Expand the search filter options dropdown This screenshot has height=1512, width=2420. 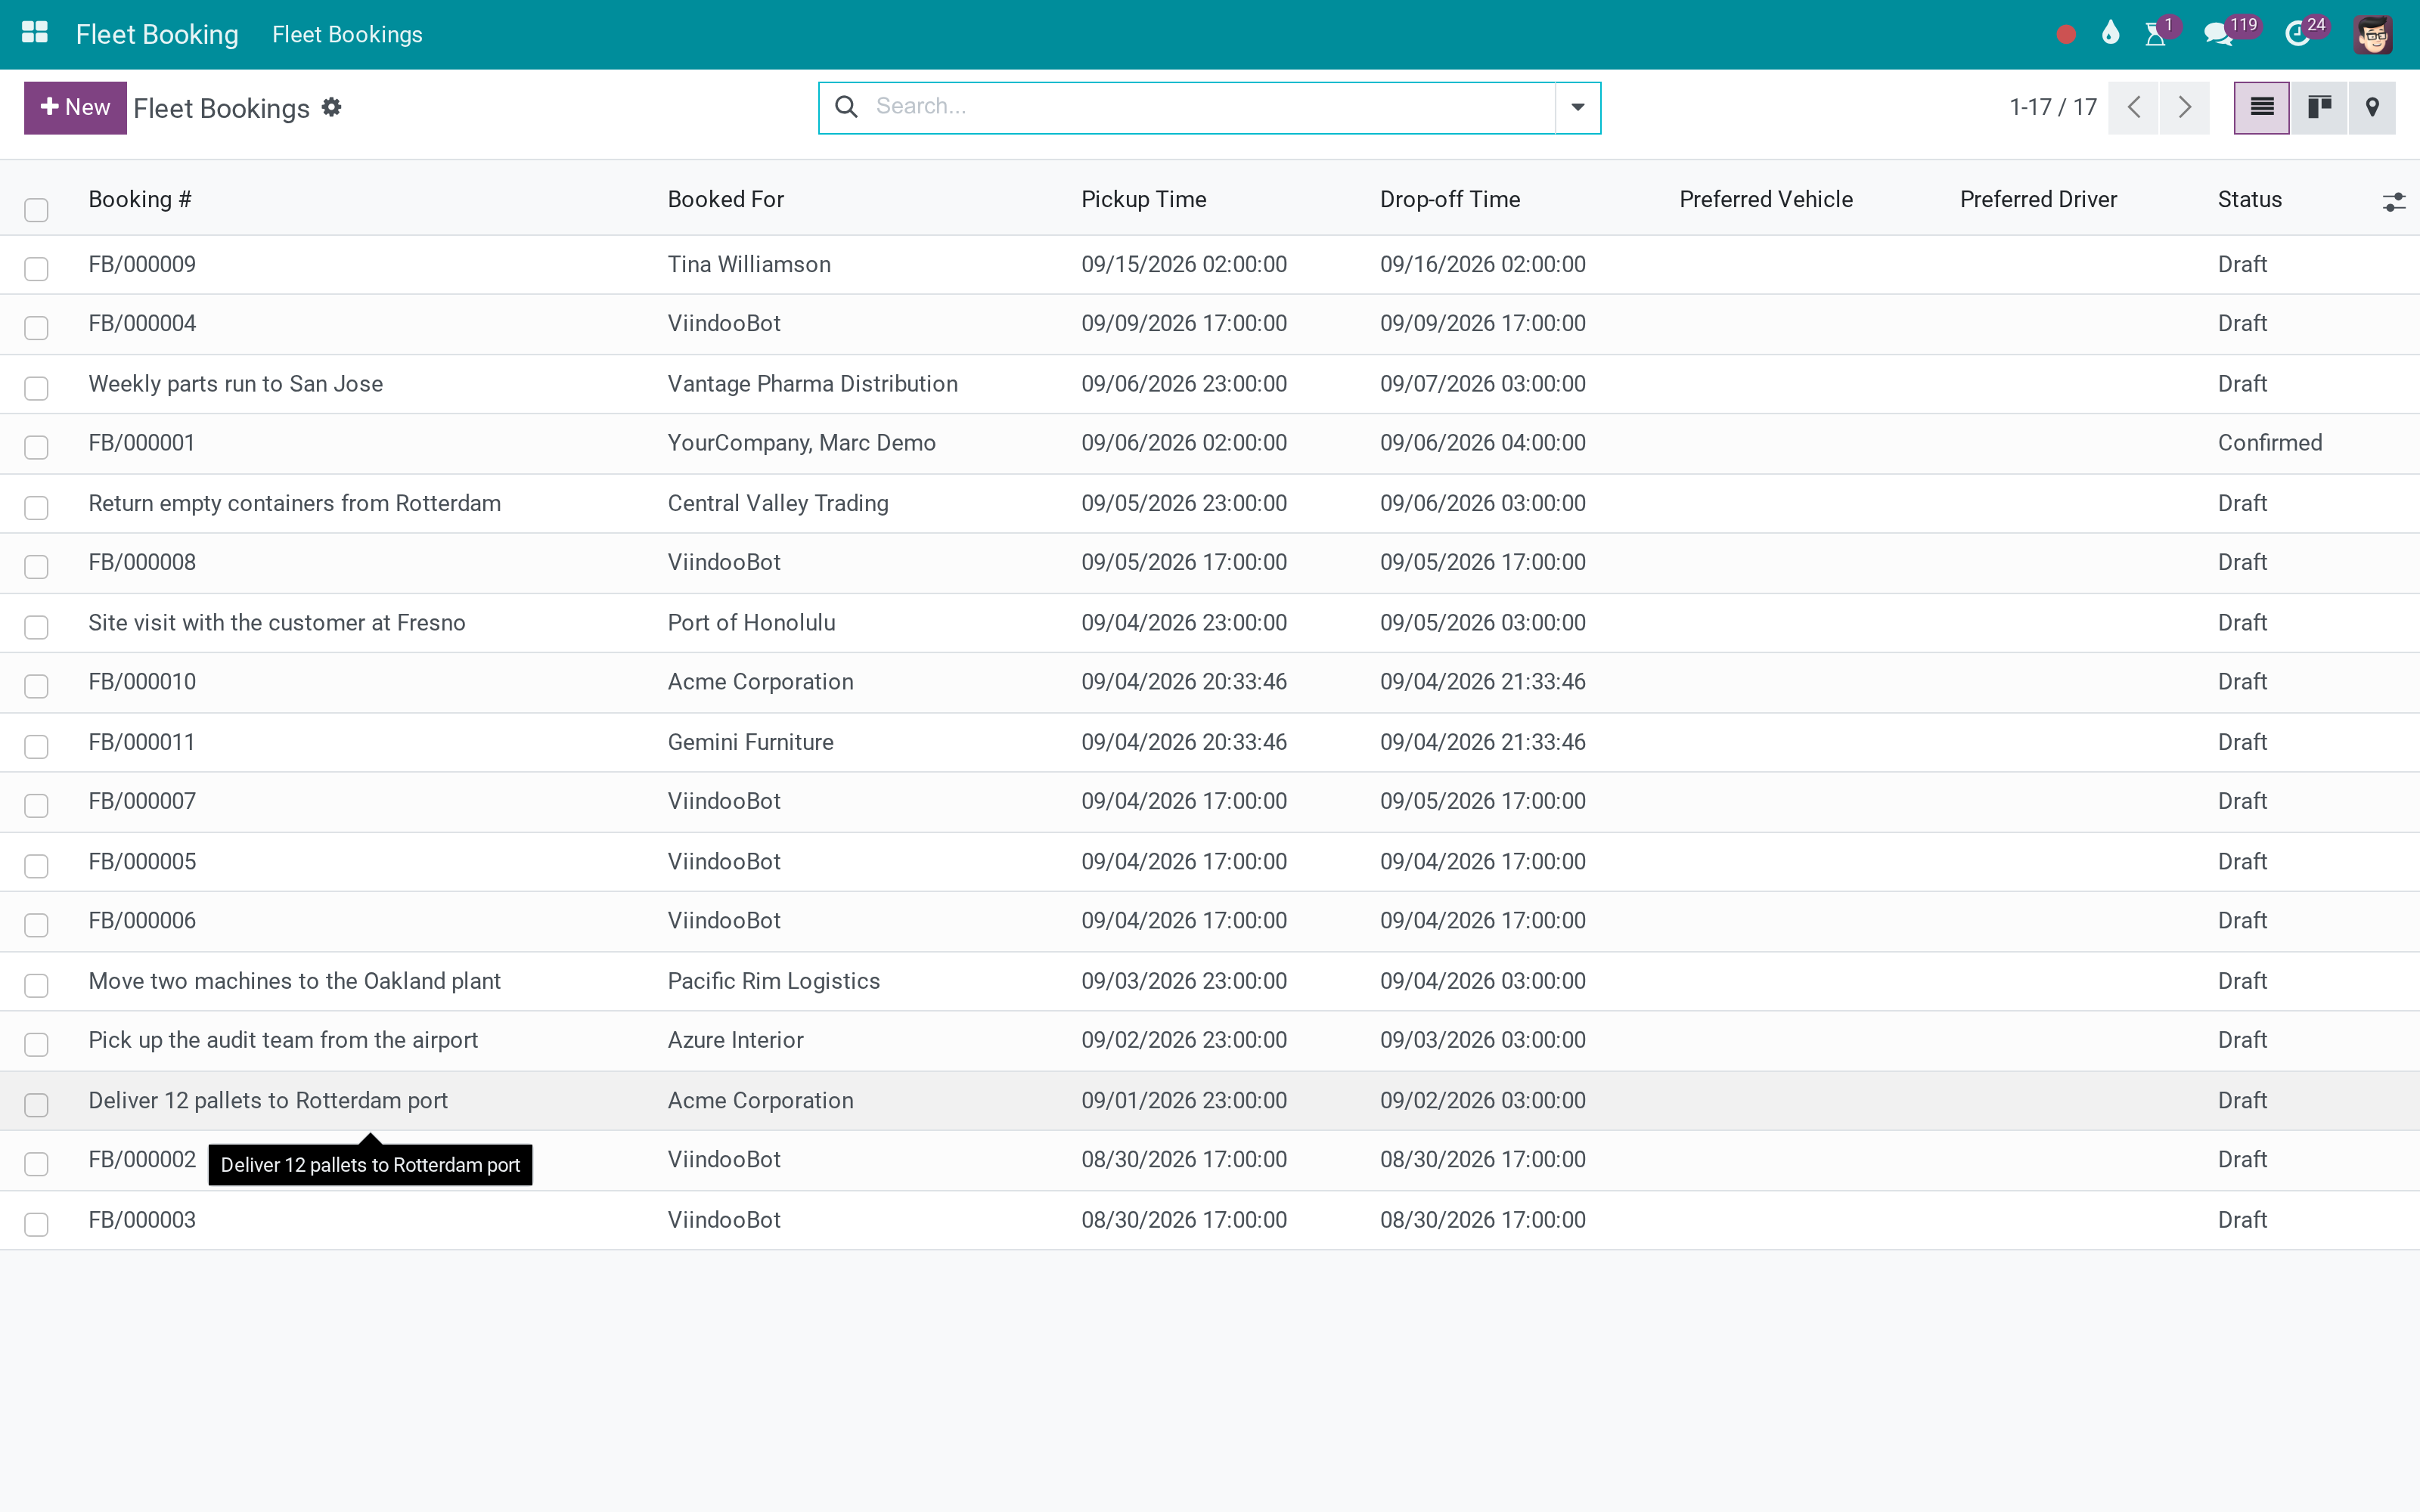point(1577,107)
